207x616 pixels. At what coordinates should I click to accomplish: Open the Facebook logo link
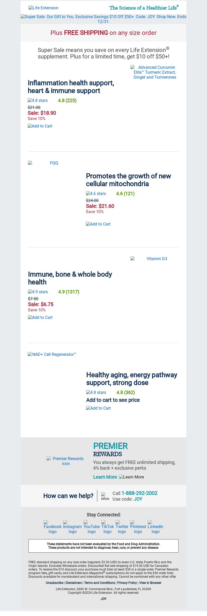click(53, 527)
